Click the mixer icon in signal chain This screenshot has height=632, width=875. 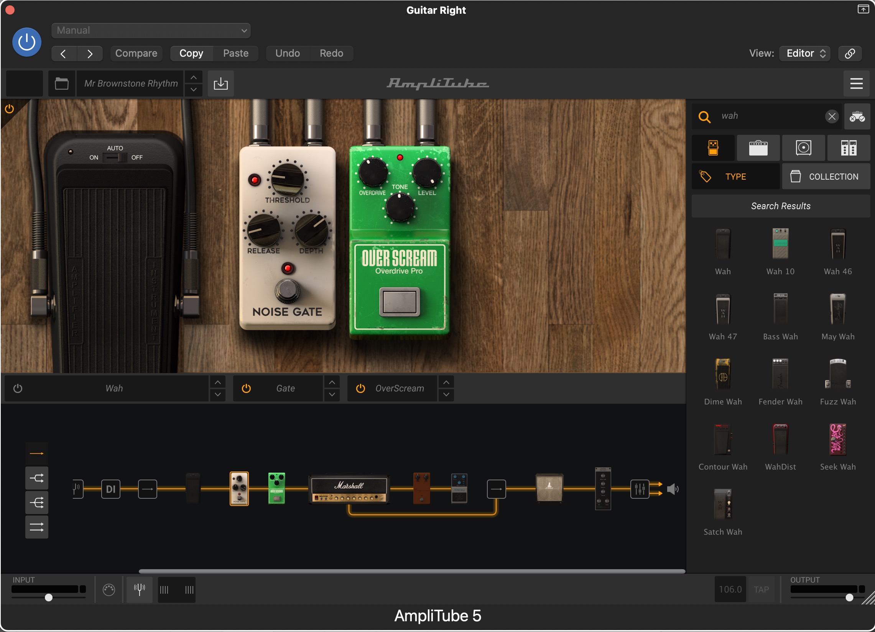(x=640, y=489)
